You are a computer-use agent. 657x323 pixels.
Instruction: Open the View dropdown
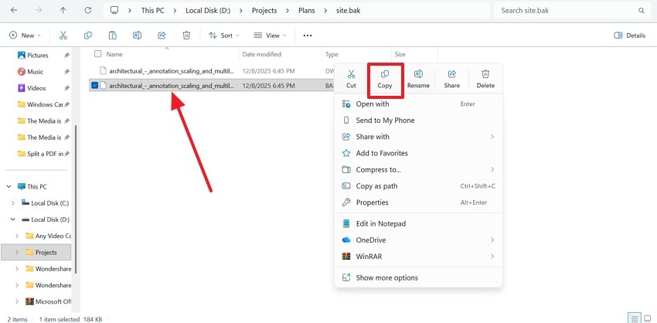click(271, 36)
